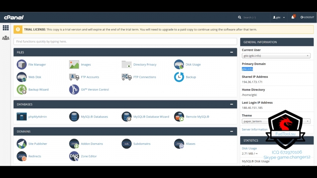Click the sidebar grid home icon

pos(6,28)
